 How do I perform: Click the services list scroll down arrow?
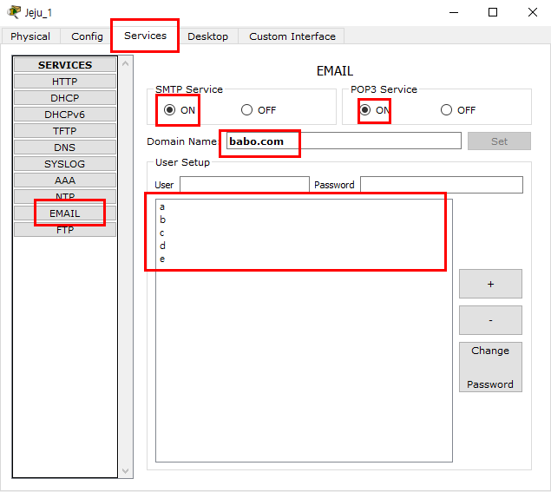click(x=126, y=470)
